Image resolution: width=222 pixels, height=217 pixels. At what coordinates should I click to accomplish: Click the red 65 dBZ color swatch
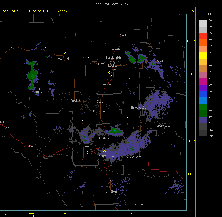[202, 36]
